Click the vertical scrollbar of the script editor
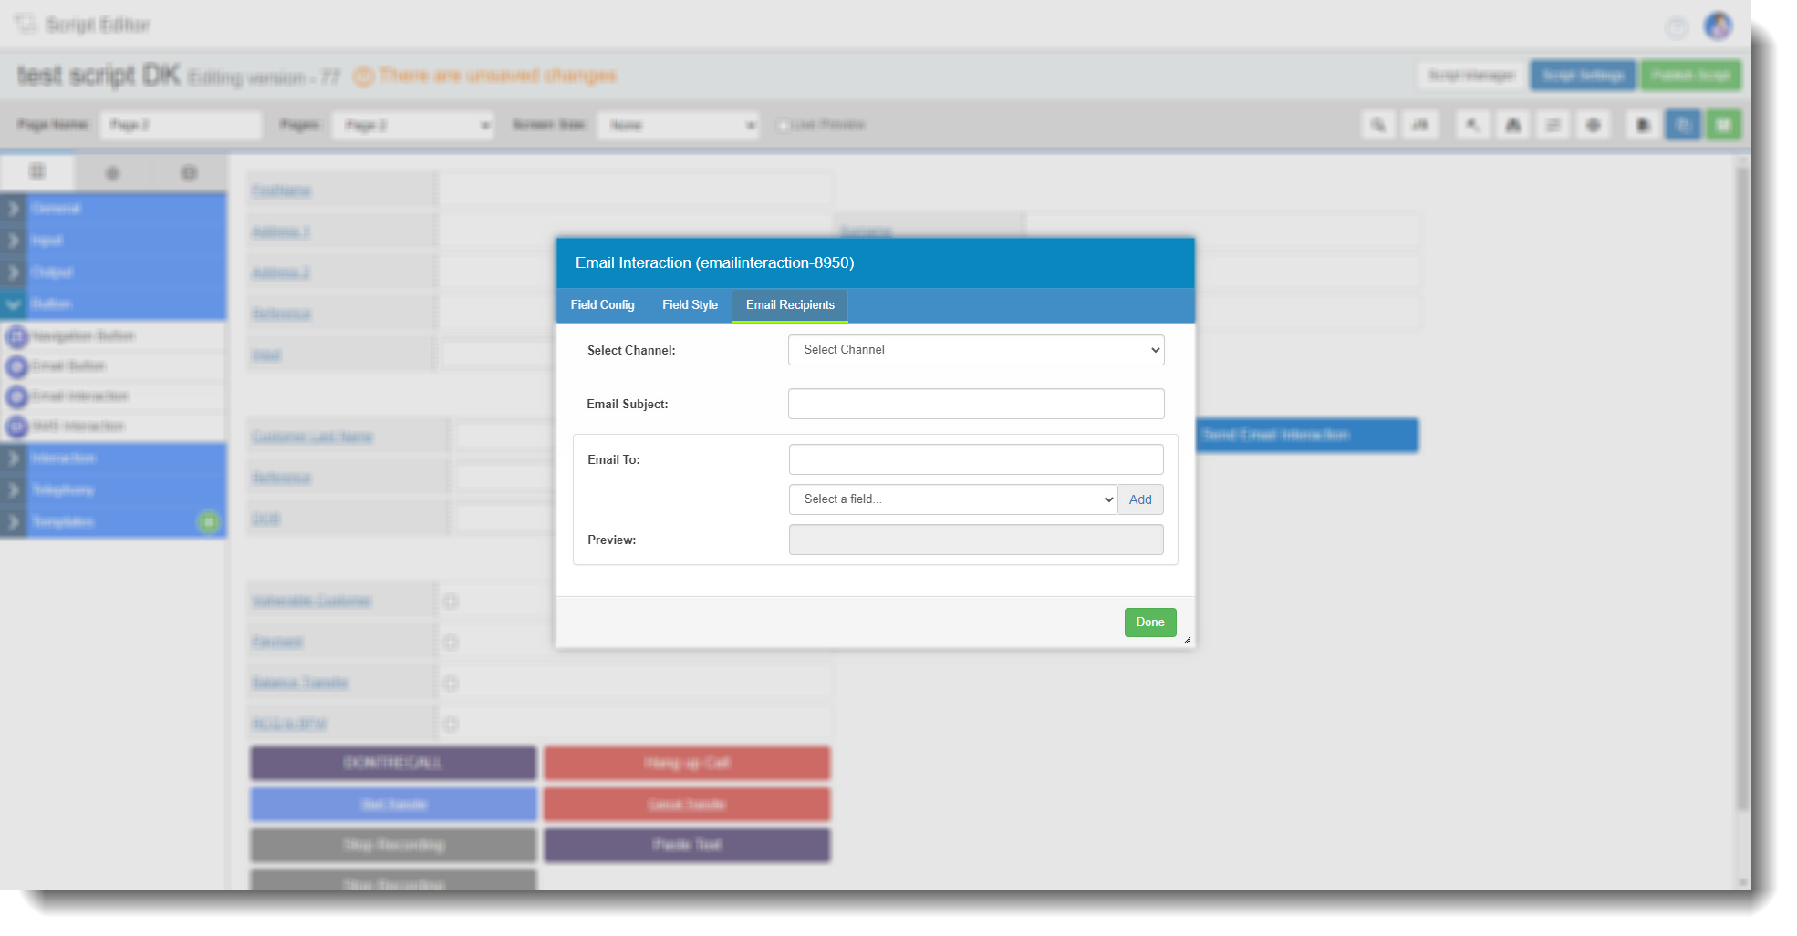The height and width of the screenshot is (936, 1797). pyautogui.click(x=1742, y=488)
